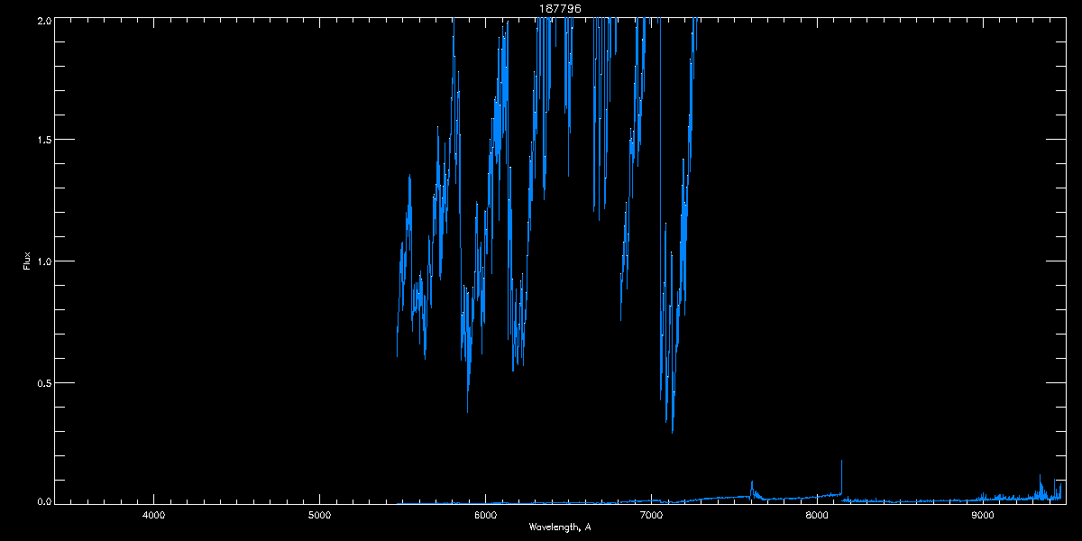This screenshot has width=1082, height=541.
Task: Click the 4000 x-axis tick label
Action: tap(153, 515)
